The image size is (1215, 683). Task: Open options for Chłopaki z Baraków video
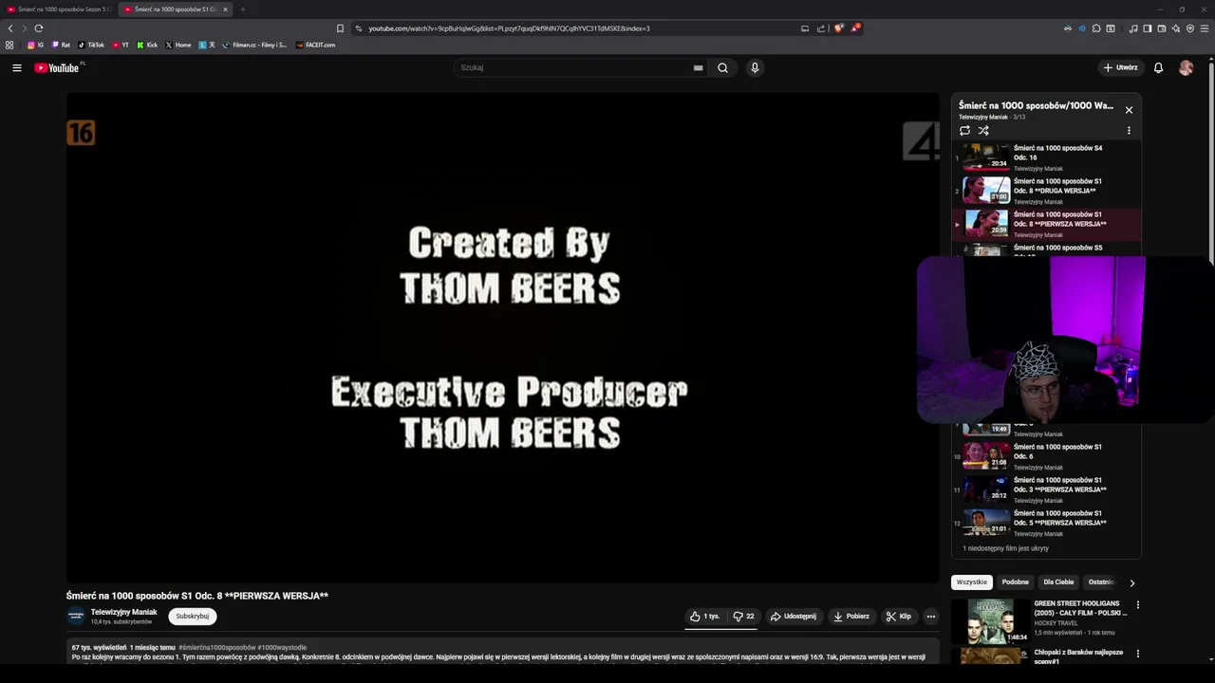(1138, 654)
